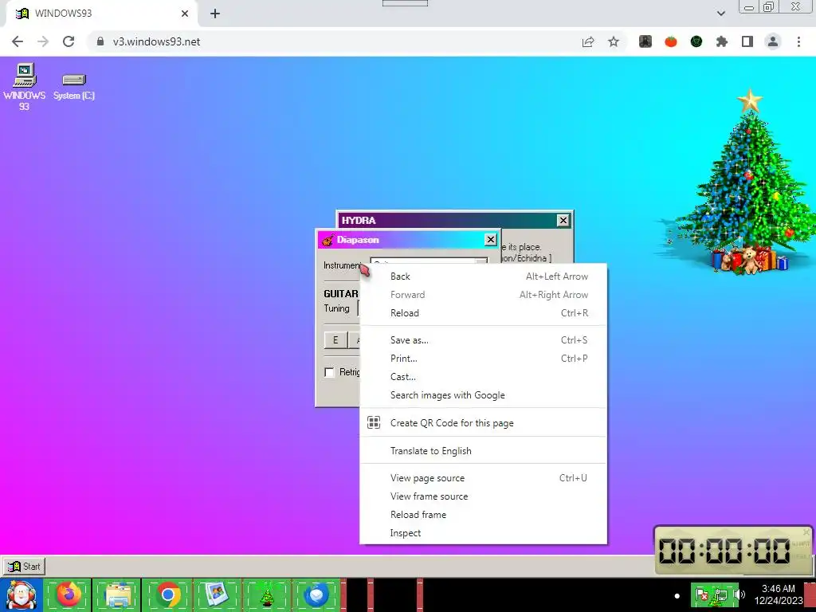Choose Inspect in context menu

484,533
